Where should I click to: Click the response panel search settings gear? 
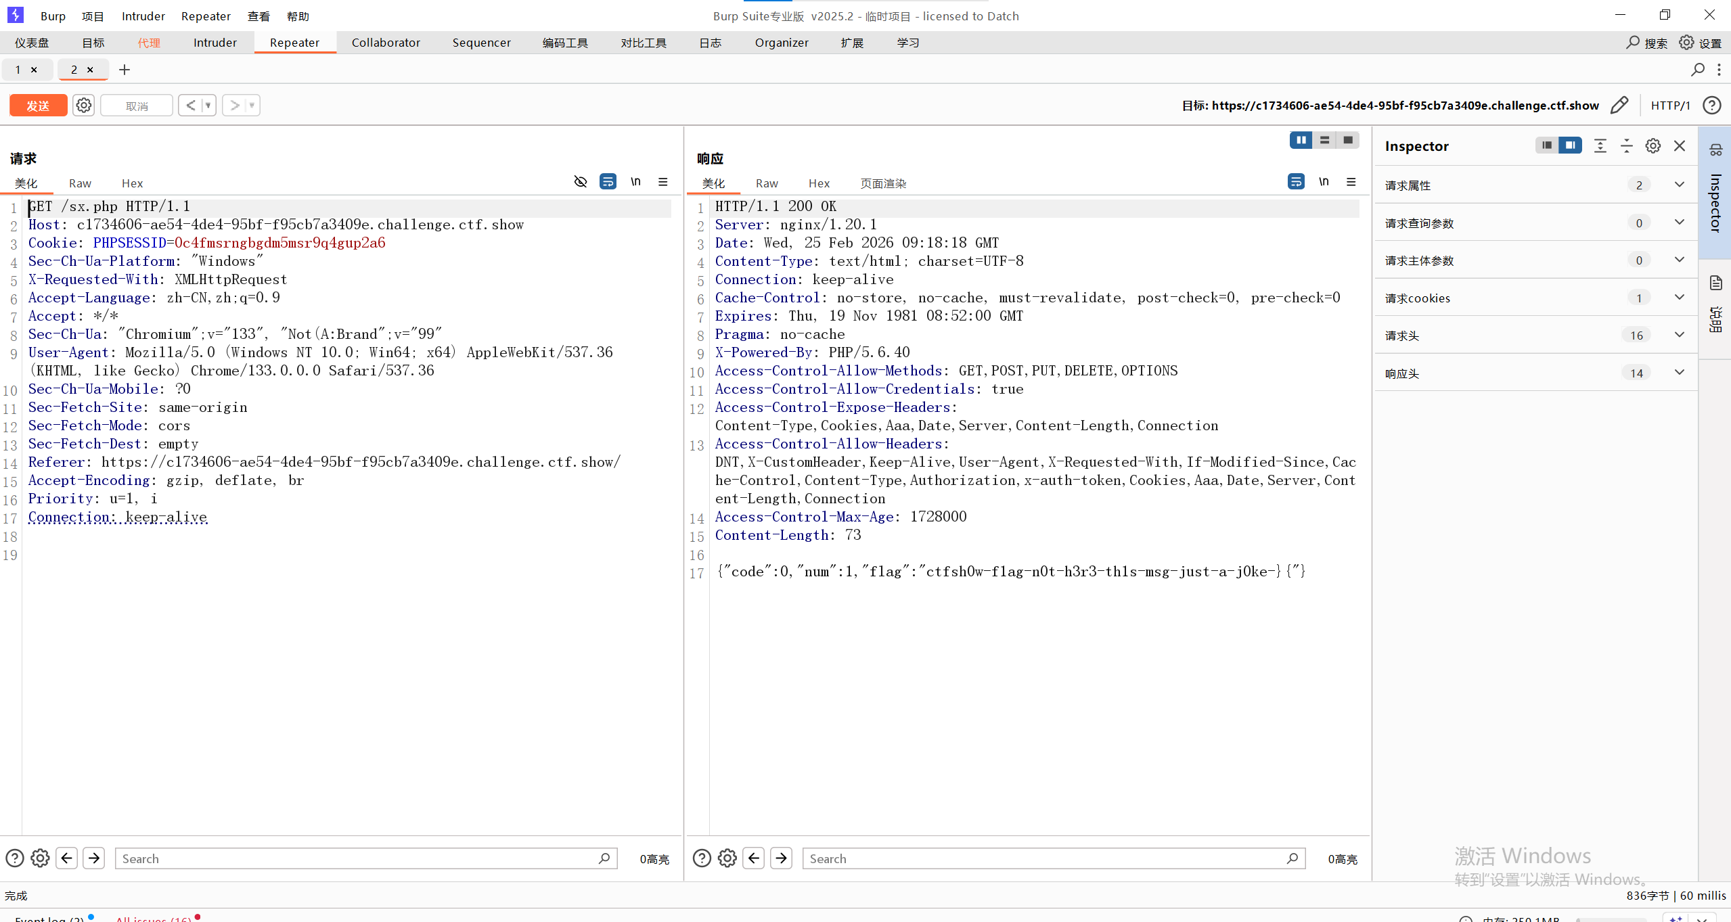pos(727,858)
